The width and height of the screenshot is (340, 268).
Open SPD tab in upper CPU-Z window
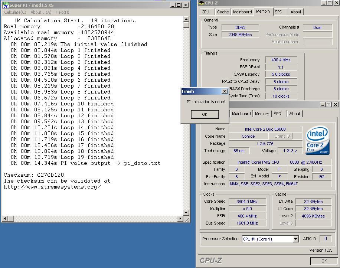279,12
